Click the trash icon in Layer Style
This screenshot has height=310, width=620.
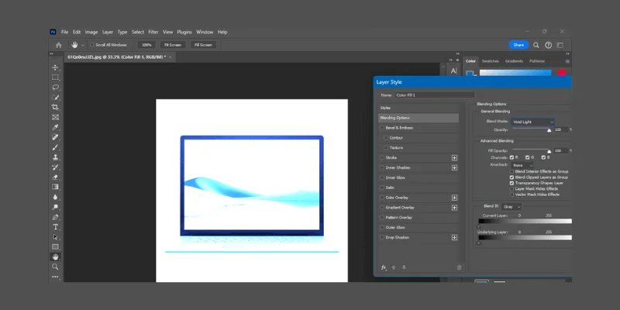[x=459, y=267]
